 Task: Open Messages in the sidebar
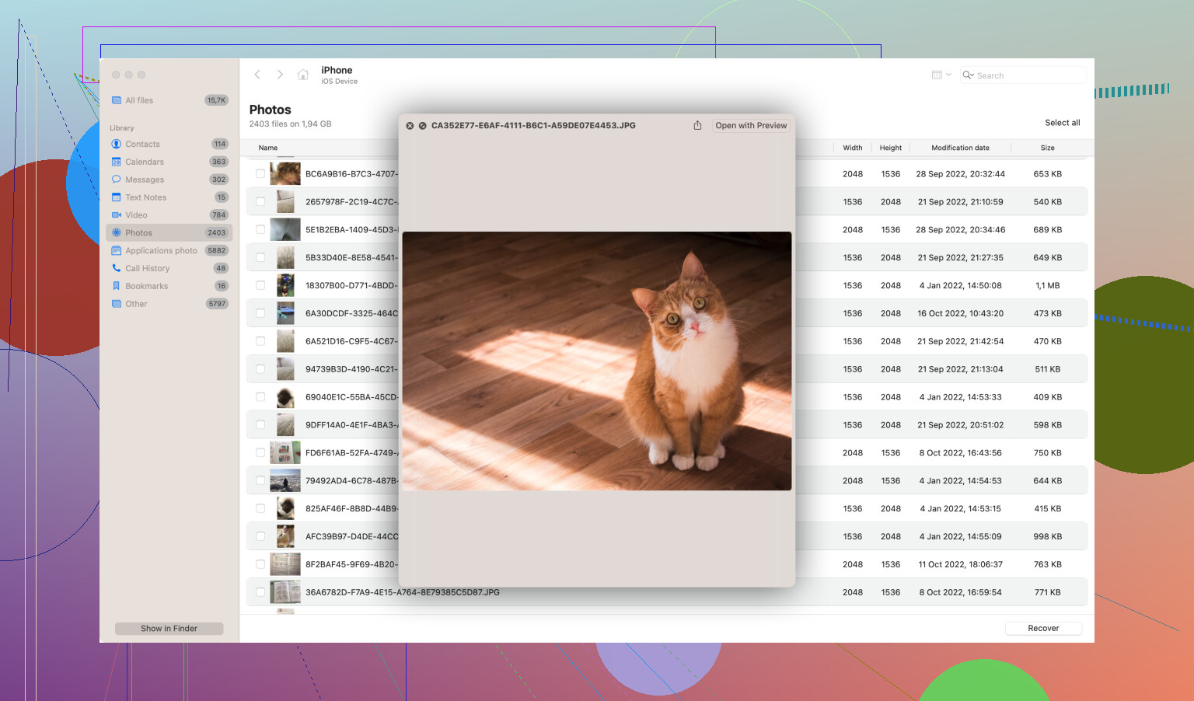point(169,180)
